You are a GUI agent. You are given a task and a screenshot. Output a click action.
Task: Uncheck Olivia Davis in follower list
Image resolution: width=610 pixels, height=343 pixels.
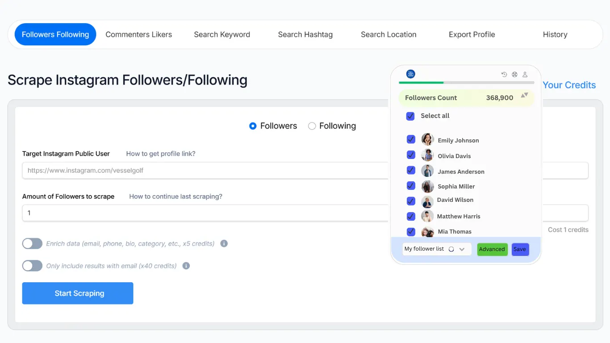(411, 155)
